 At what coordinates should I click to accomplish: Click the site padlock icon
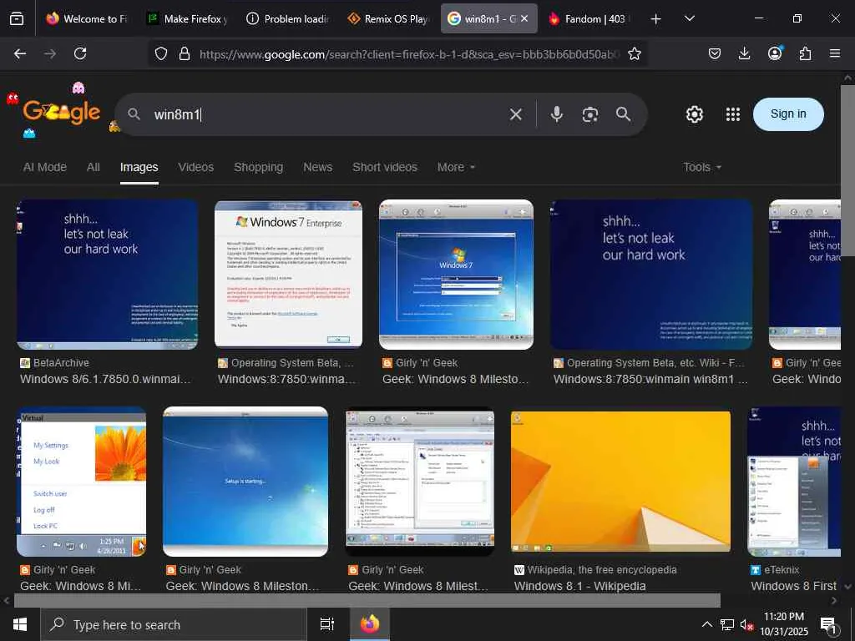pos(185,53)
